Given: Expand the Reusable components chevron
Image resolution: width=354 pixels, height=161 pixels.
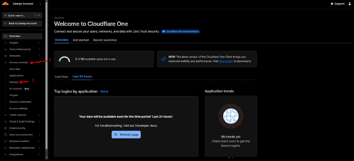Looking at the screenshot, I should [39, 148].
